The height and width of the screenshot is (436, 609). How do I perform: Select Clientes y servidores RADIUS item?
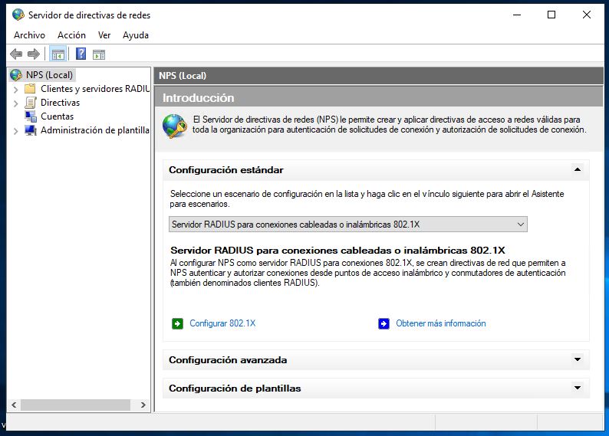pyautogui.click(x=95, y=89)
